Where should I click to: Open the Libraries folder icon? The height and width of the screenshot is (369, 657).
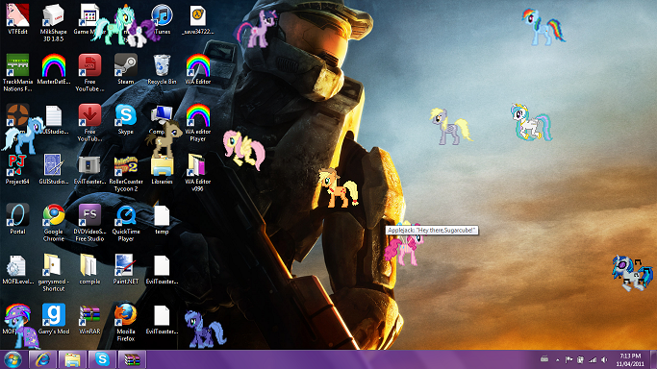coord(162,166)
